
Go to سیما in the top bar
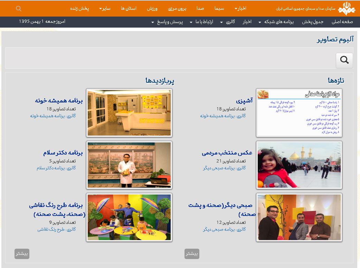click(219, 9)
